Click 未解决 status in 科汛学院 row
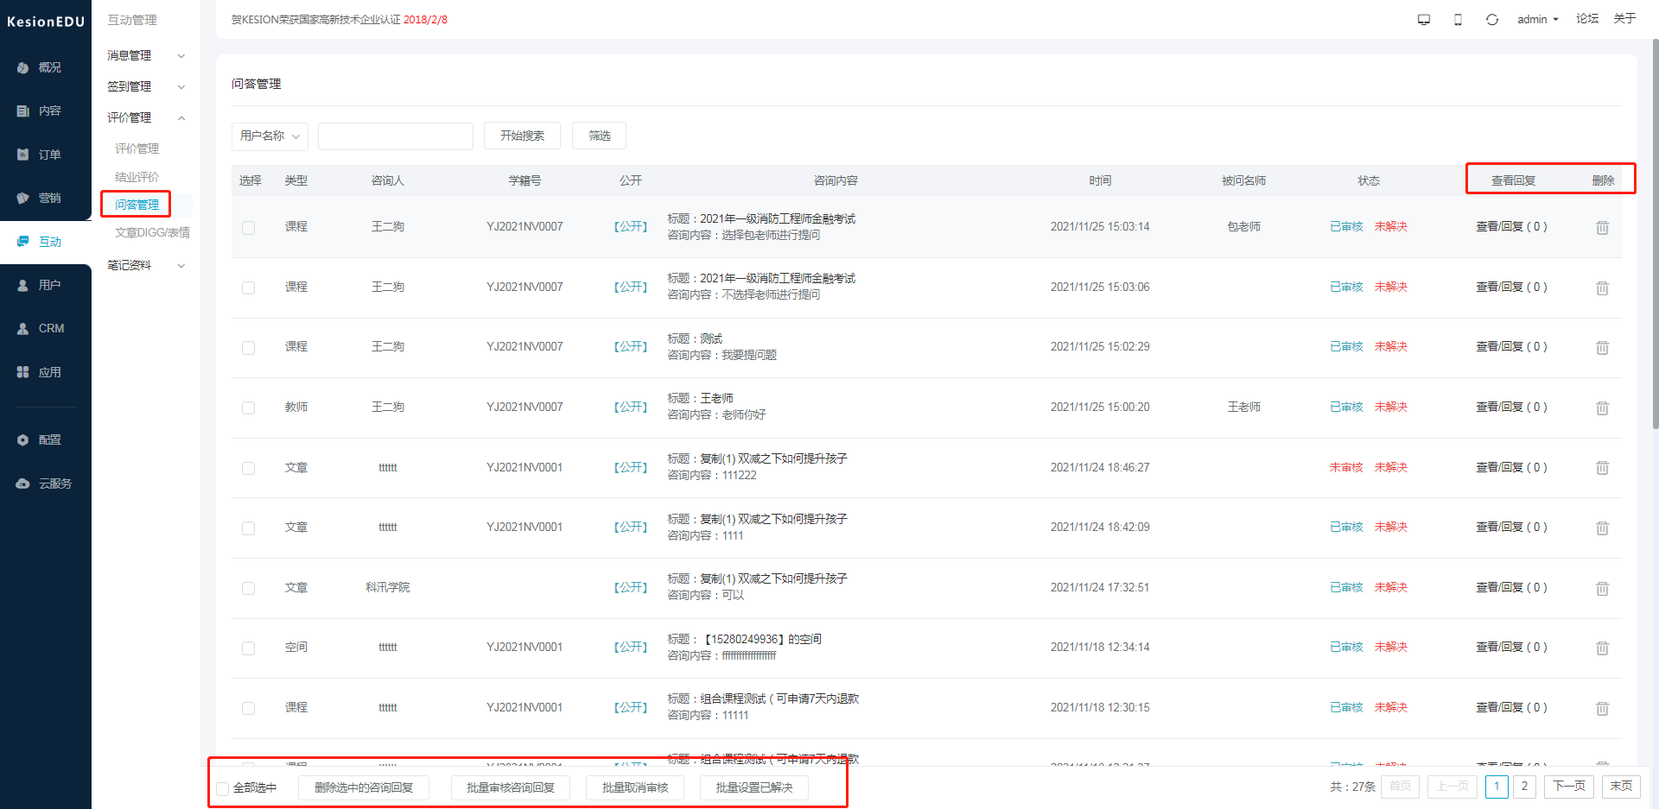 tap(1391, 588)
